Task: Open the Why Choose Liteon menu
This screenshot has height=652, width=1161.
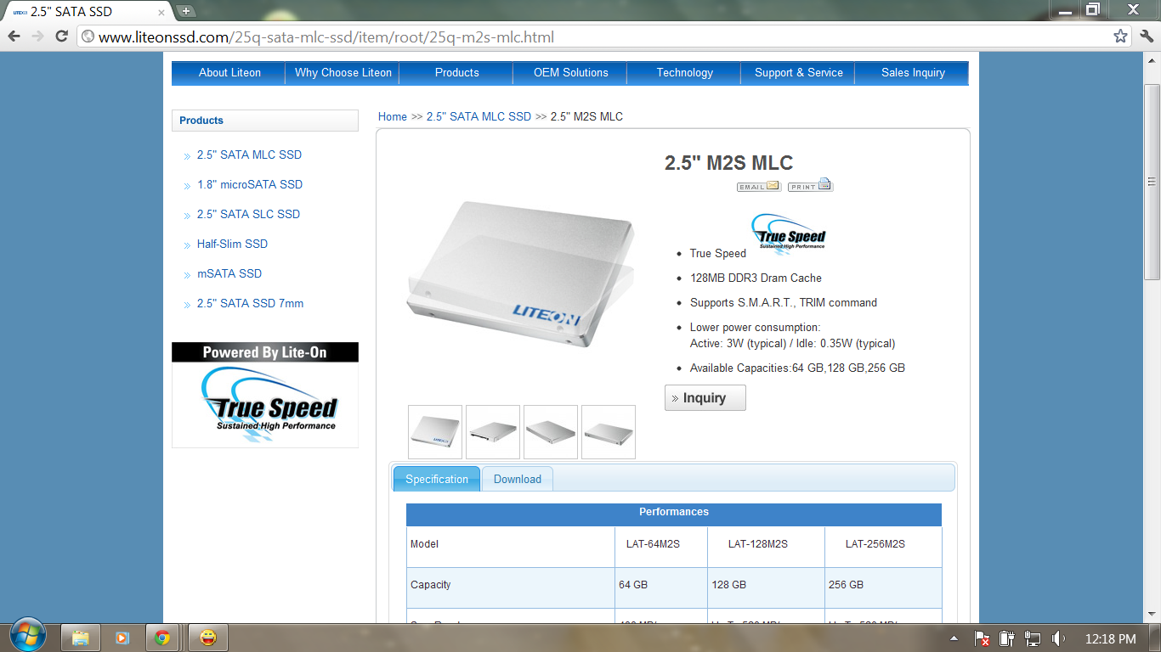Action: pos(343,73)
